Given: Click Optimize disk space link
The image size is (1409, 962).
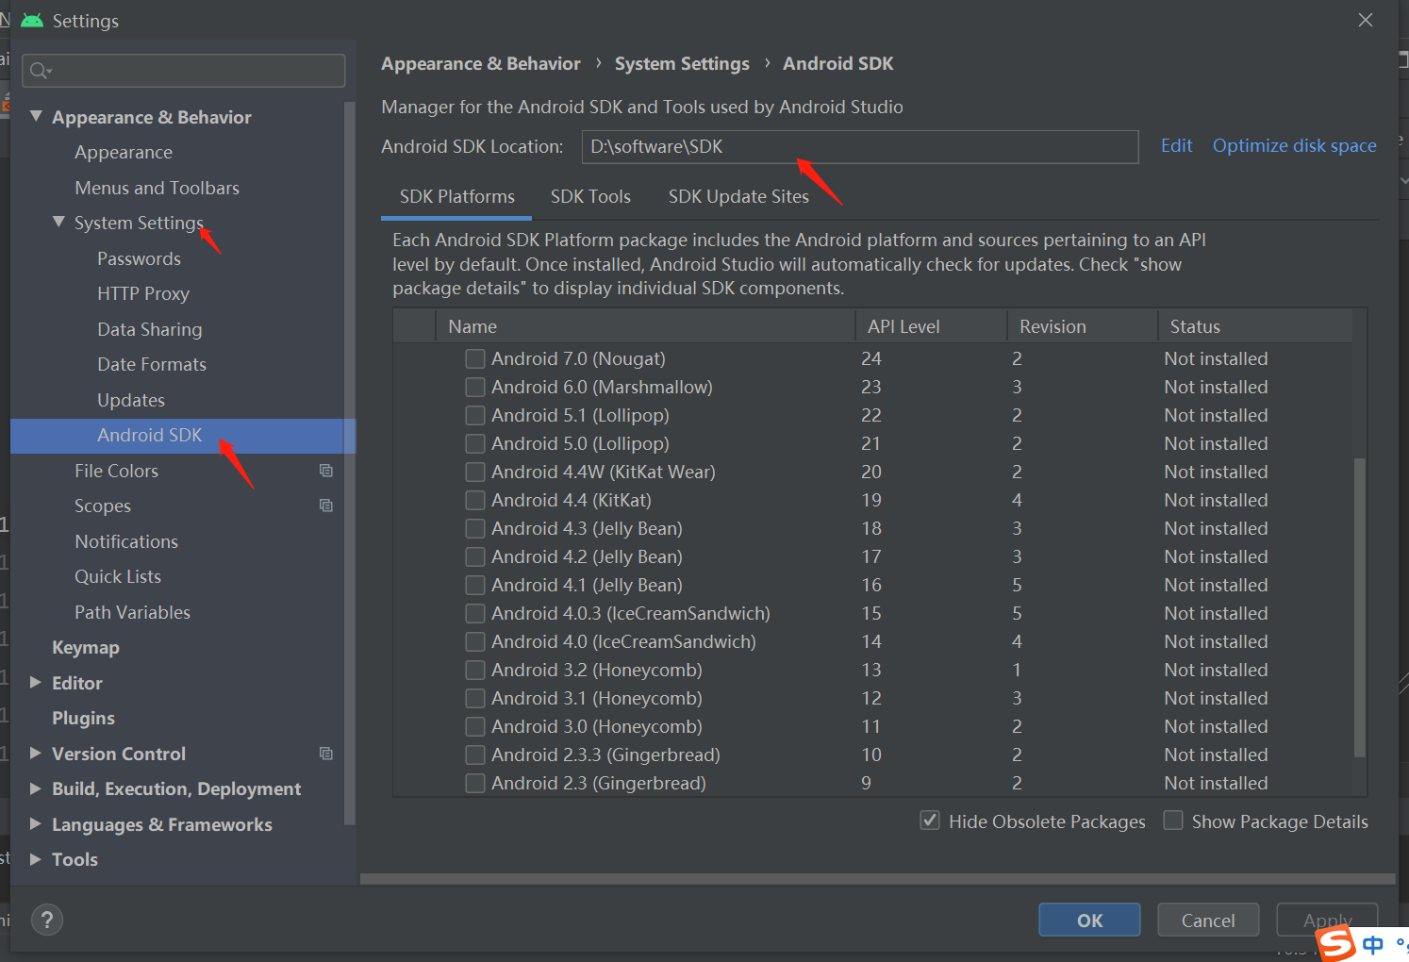Looking at the screenshot, I should click(x=1294, y=145).
